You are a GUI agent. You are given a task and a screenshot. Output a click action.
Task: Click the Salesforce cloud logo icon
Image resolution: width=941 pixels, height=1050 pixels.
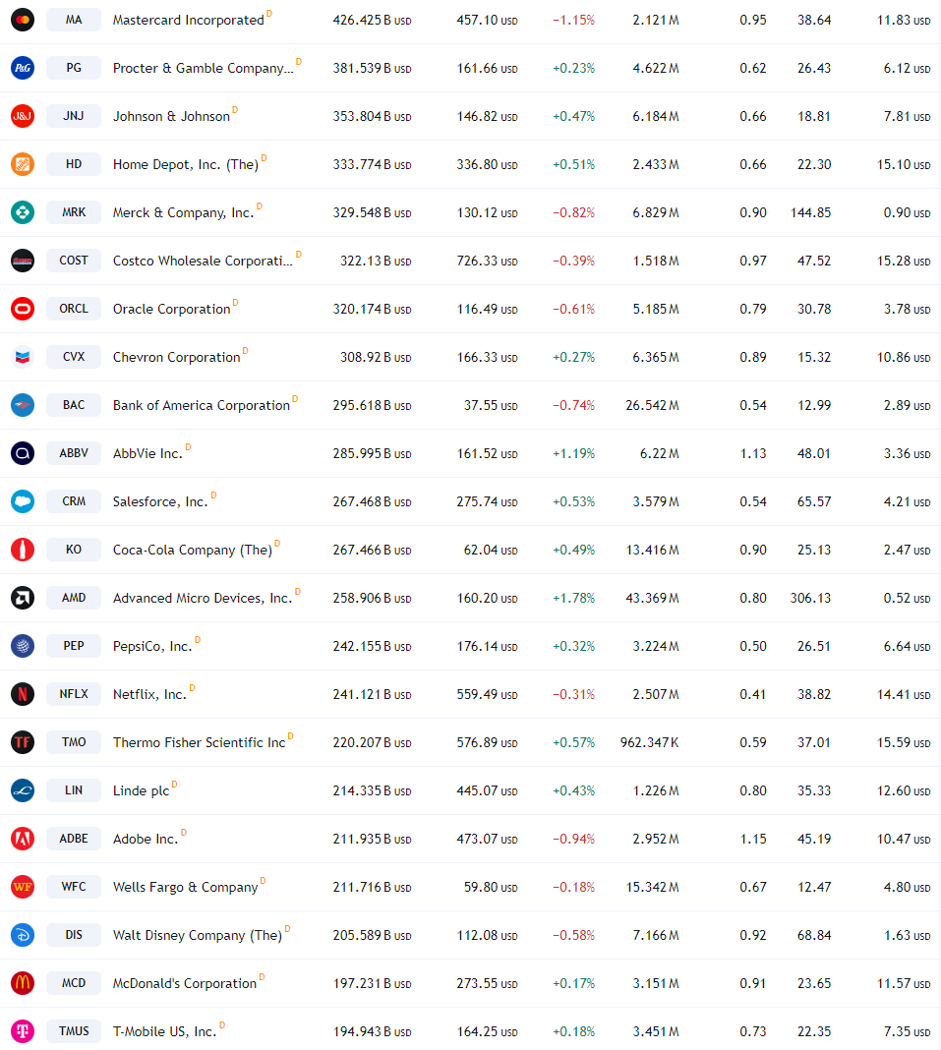[x=23, y=501]
